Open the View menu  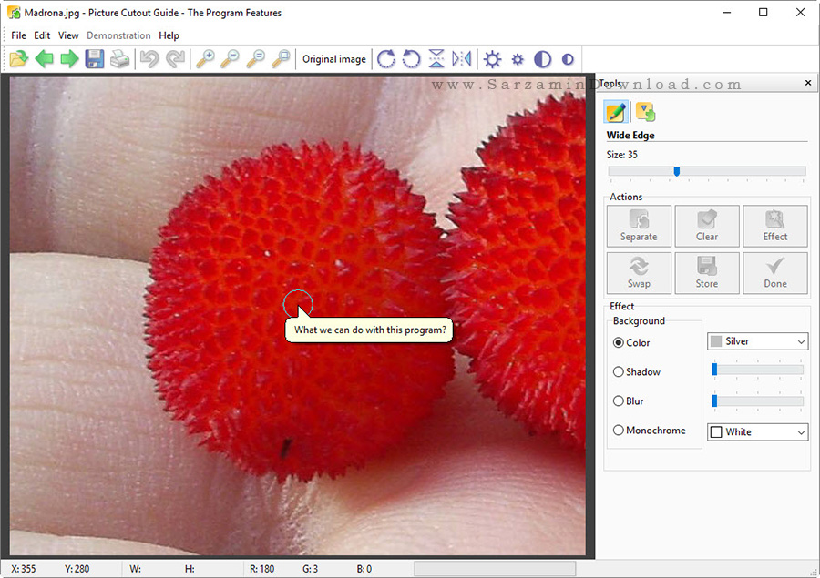point(68,35)
